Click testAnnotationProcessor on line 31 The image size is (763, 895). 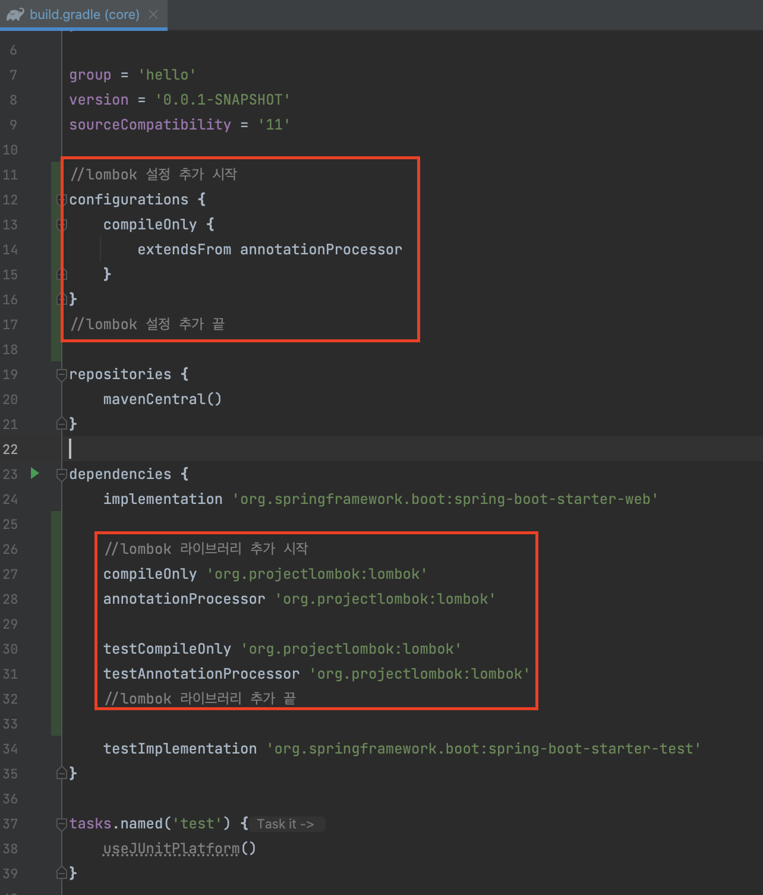tap(201, 674)
